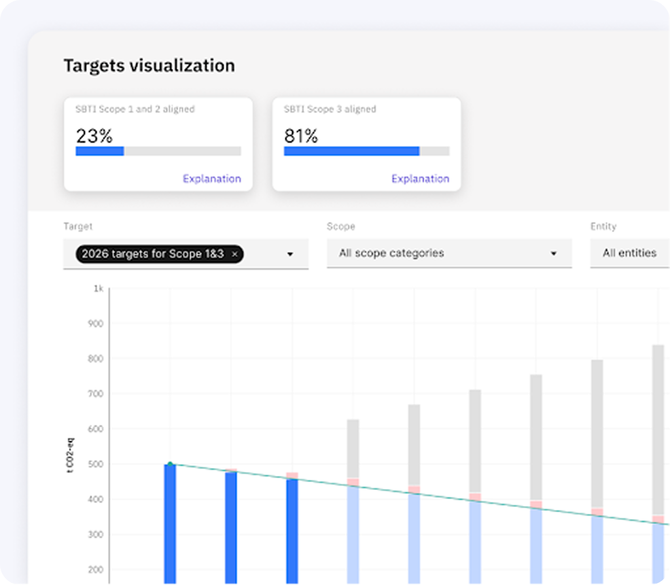Click the 2026 targets for Scope 1&3 tag

coord(152,254)
